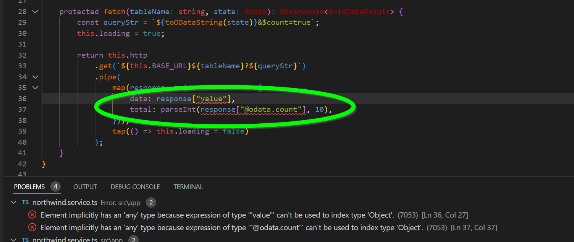
Task: Collapse the first northwind.service.ts problems group
Action: pos(14,203)
